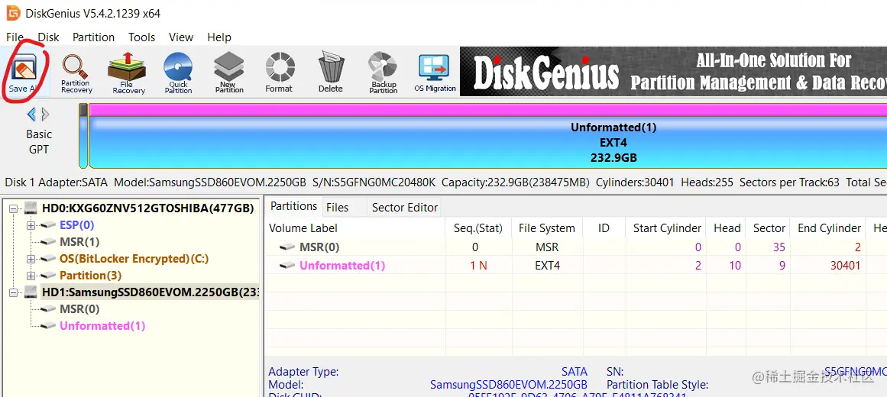This screenshot has height=397, width=887.
Task: Go to the next disk with the right arrow
Action: tap(45, 115)
